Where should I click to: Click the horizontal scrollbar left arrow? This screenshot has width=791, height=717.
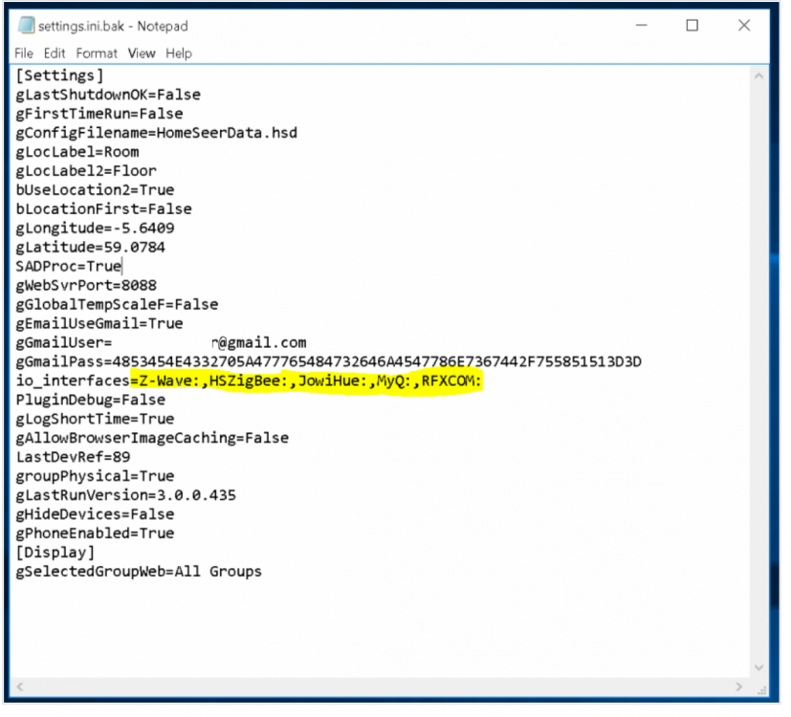[x=20, y=686]
